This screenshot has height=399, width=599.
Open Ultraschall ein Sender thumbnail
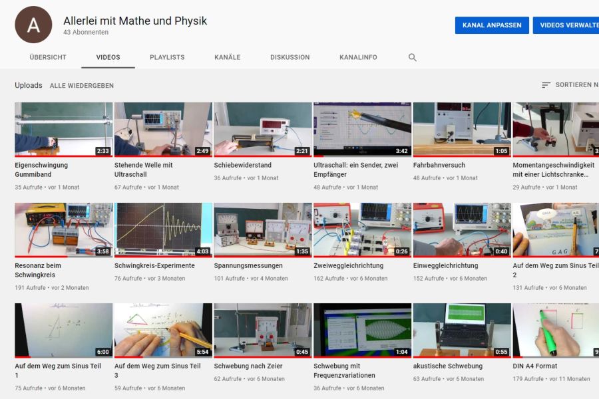pyautogui.click(x=363, y=130)
